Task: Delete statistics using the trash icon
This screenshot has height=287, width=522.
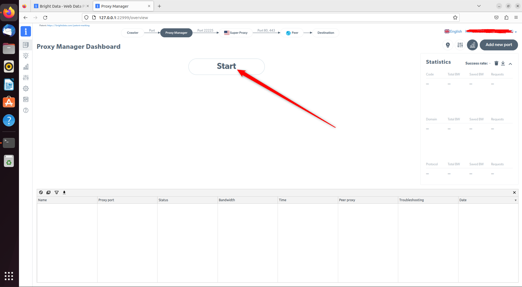Action: [x=496, y=63]
